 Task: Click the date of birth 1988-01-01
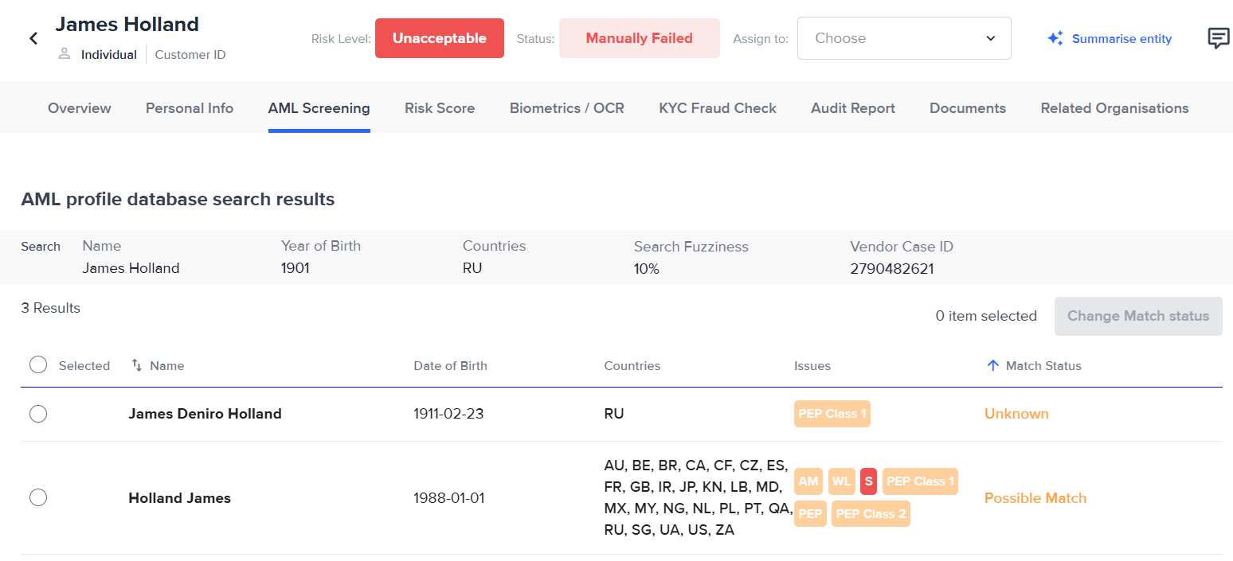448,498
